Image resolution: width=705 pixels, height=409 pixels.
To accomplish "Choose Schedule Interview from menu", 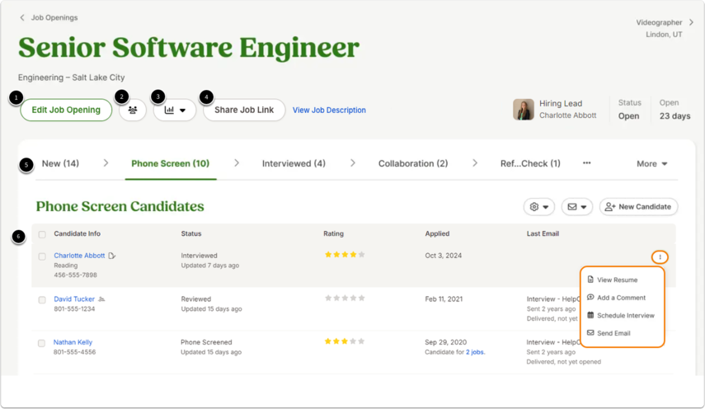I will [x=621, y=316].
